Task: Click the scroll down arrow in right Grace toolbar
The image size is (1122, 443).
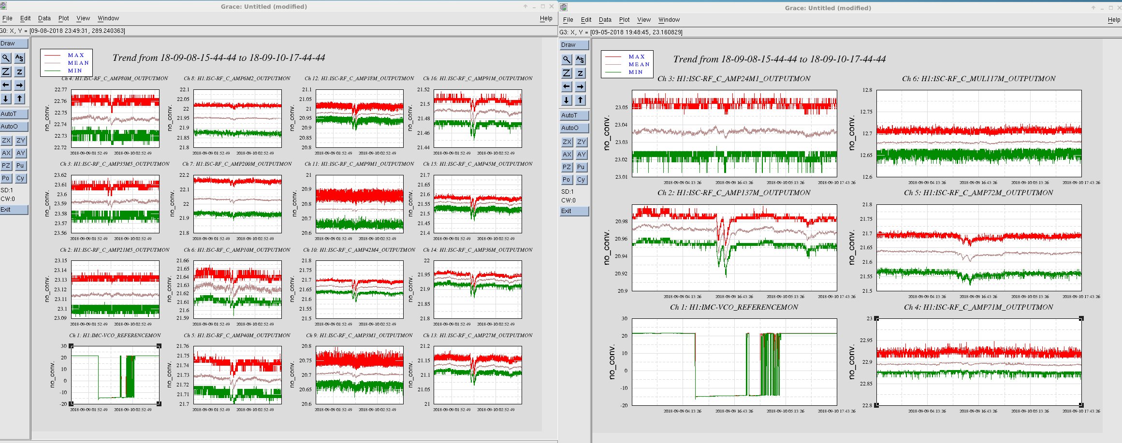Action: click(567, 100)
